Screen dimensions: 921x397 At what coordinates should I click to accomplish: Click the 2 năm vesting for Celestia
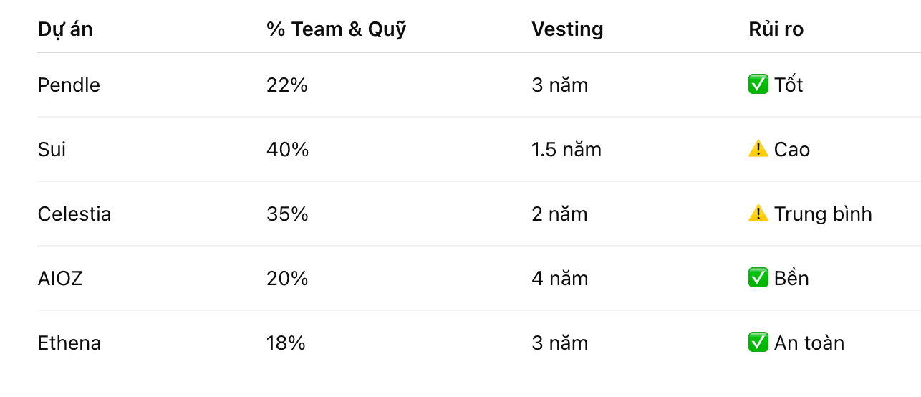click(559, 214)
